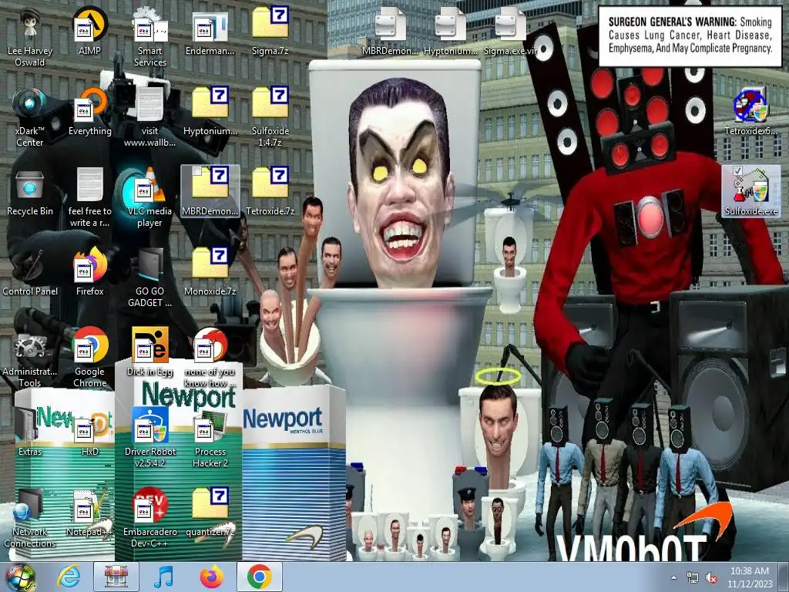Switch to the active app with the shop-front icon in taskbar
Image resolution: width=789 pixels, height=592 pixels.
[116, 577]
